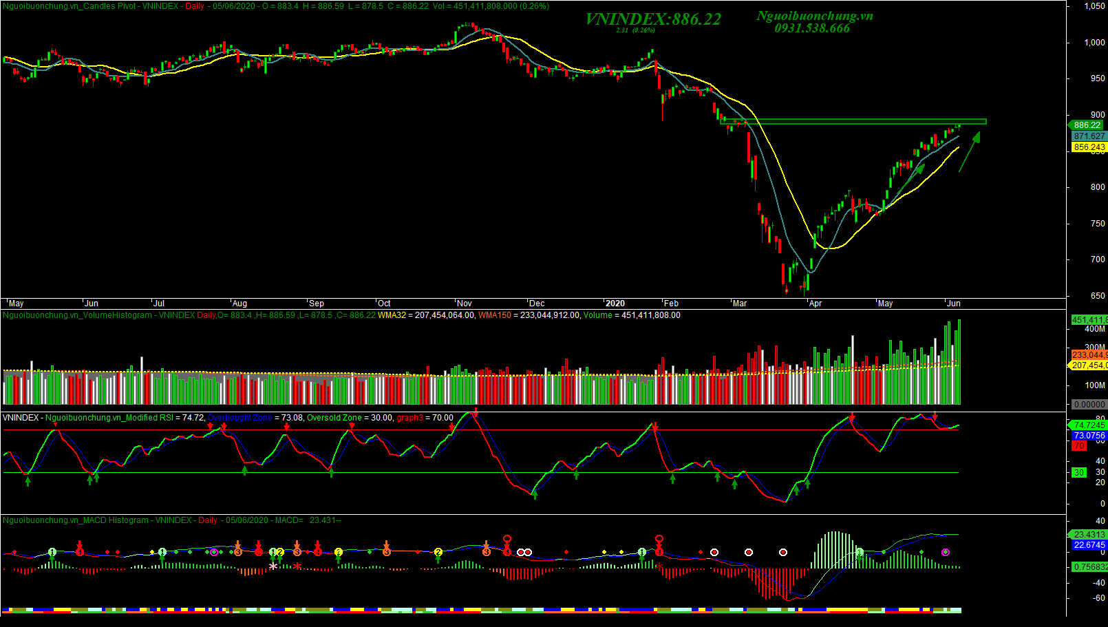The image size is (1108, 627).
Task: Click the Nov label on the time axis
Action: 465,304
